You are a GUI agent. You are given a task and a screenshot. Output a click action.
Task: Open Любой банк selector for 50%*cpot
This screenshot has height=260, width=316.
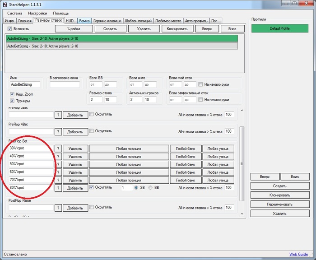[x=185, y=164]
